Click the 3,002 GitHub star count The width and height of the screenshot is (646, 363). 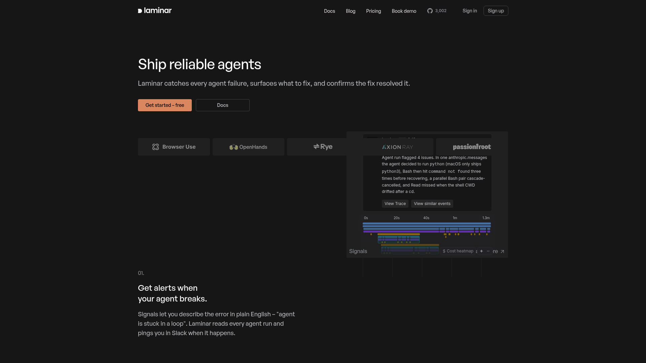(x=441, y=11)
